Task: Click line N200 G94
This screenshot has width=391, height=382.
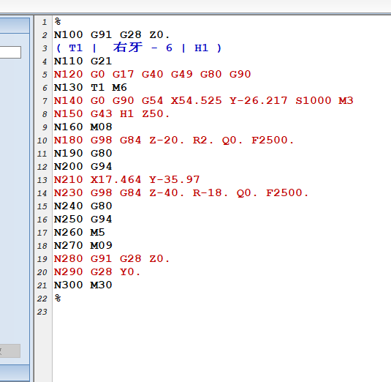Action: click(83, 167)
